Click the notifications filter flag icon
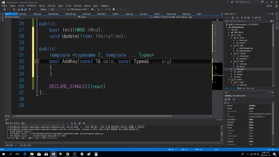This screenshot has width=279, height=157. pyautogui.click(x=228, y=2)
